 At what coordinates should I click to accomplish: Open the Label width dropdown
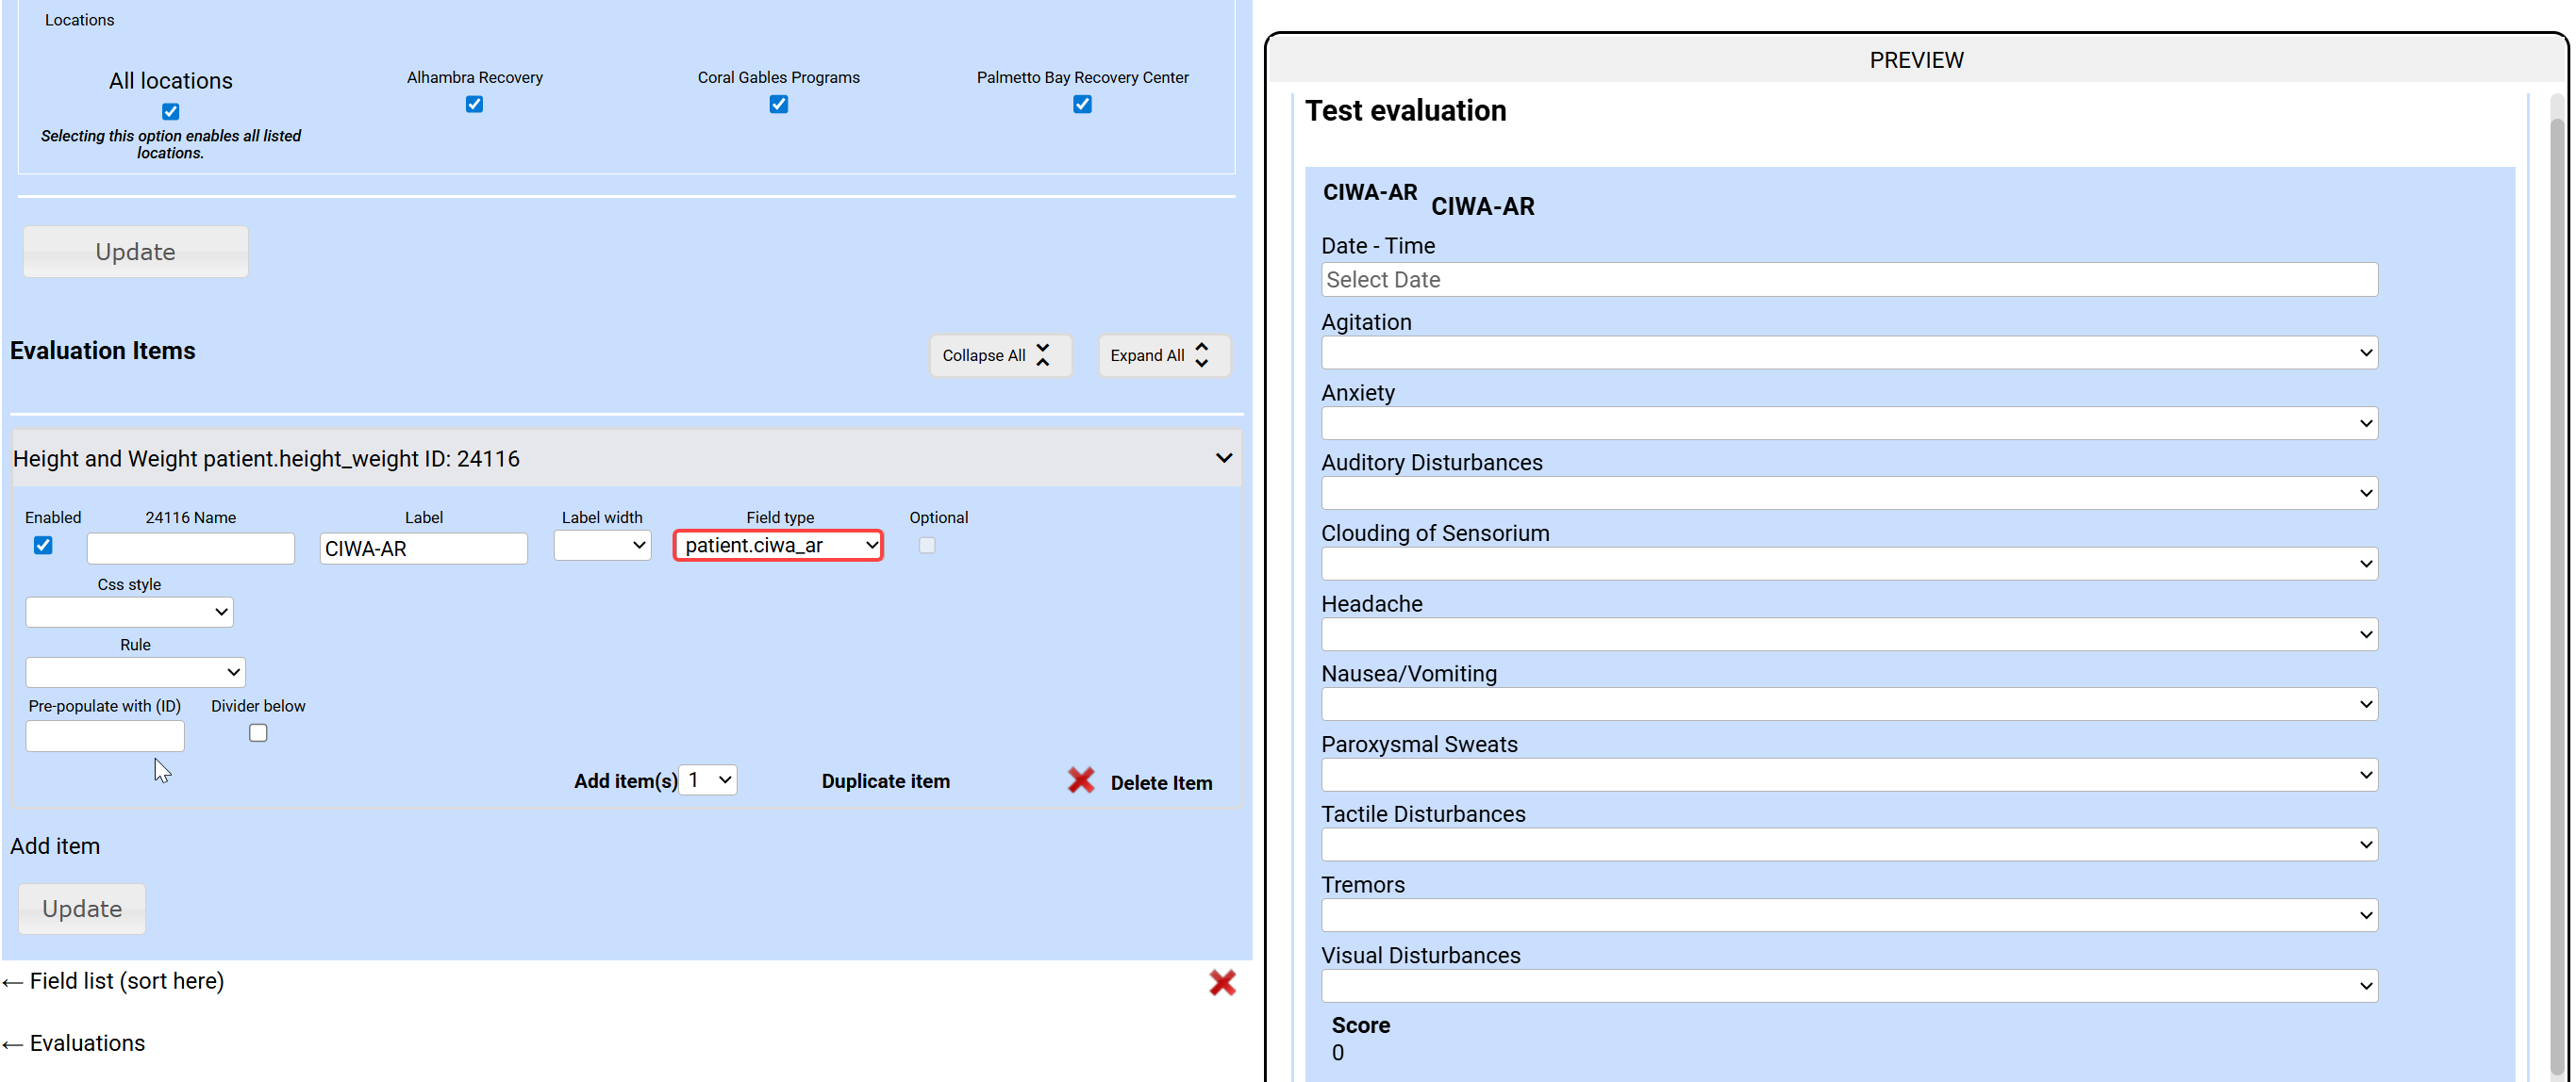click(602, 546)
